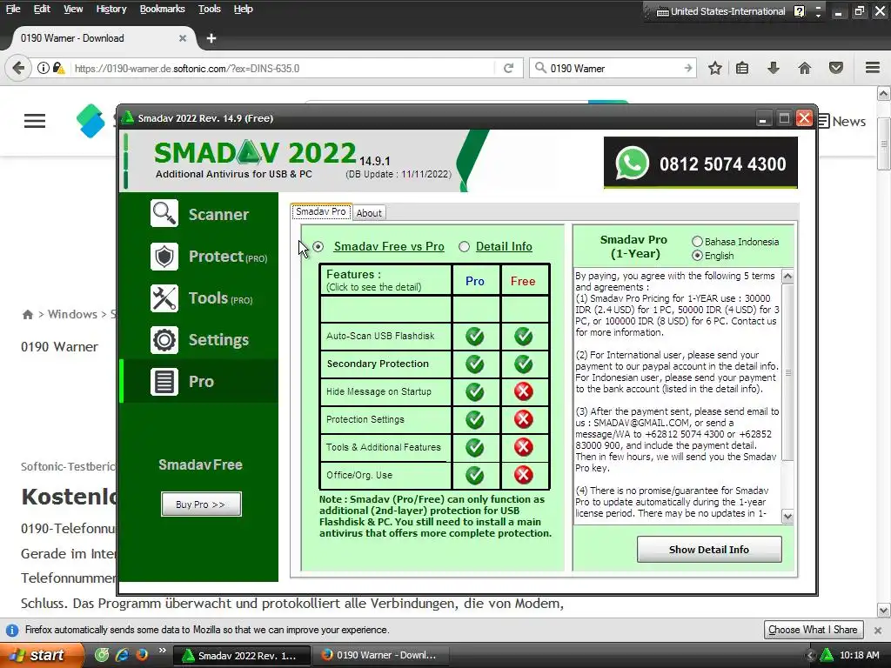
Task: Select the Detail Info radio button
Action: (x=465, y=246)
